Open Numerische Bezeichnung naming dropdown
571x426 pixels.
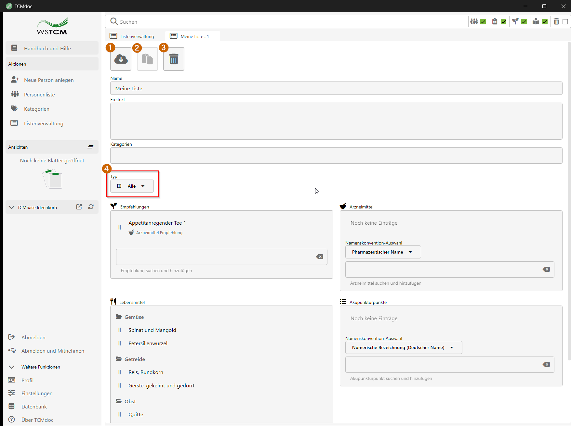[x=403, y=347]
